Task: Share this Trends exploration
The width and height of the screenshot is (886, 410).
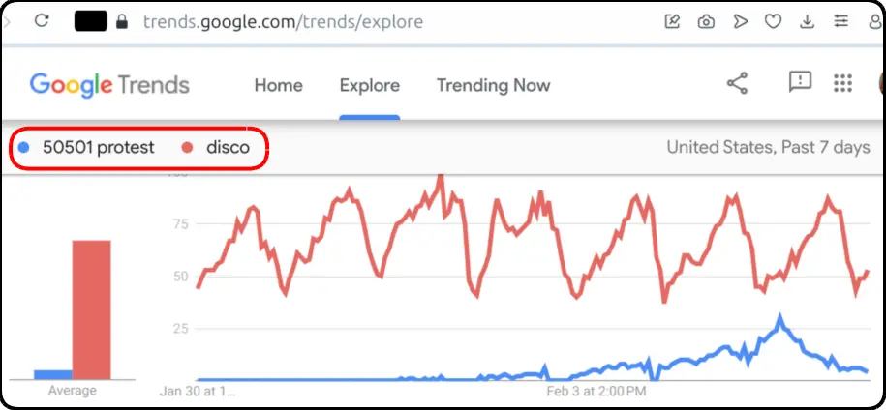Action: (737, 83)
